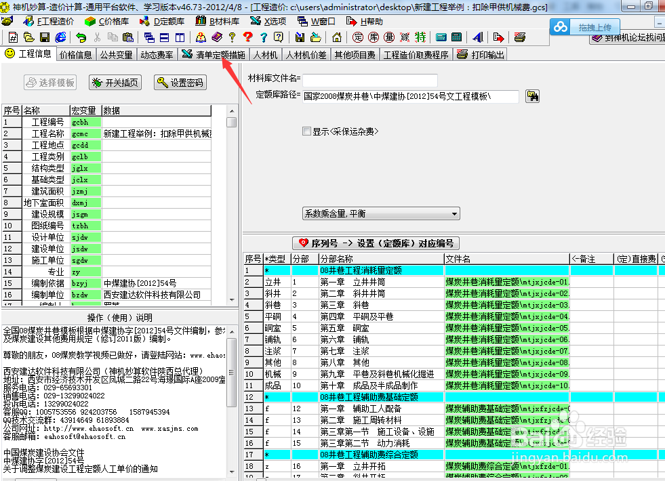Click the 到神机论坛找问题 button
665x481 pixels.
628,38
